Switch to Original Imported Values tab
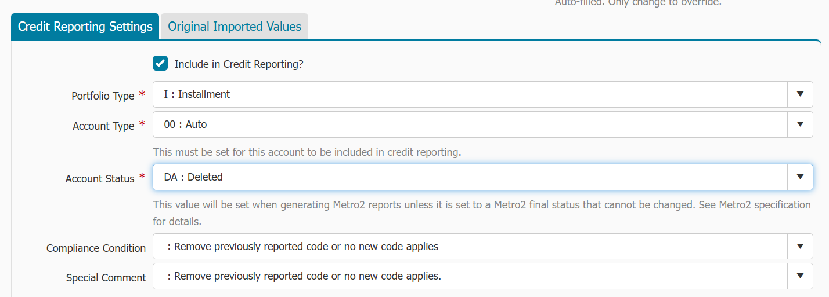Image resolution: width=829 pixels, height=297 pixels. point(235,27)
